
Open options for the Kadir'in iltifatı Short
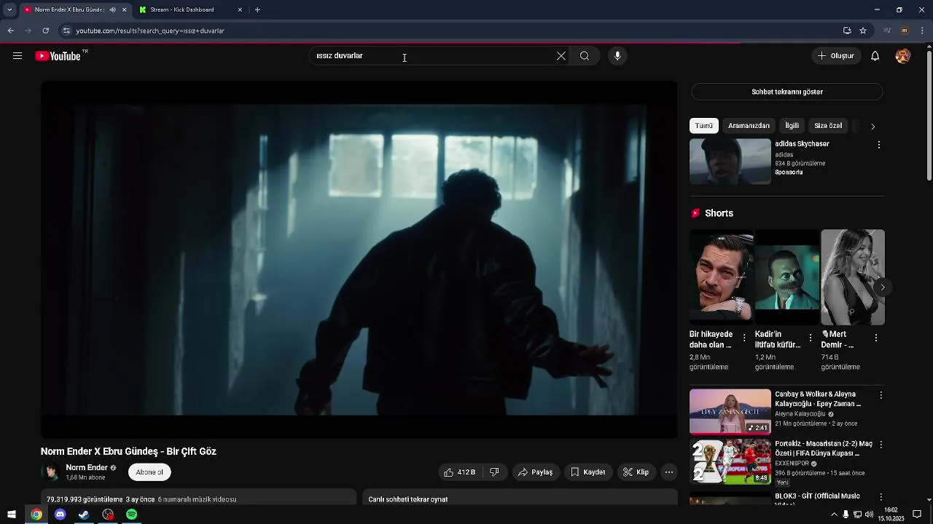[x=811, y=338]
